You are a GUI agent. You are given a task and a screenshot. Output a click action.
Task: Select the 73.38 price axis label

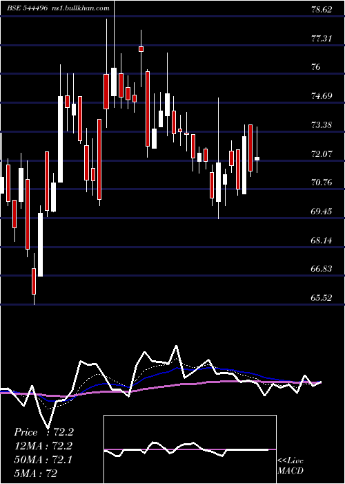coord(322,125)
